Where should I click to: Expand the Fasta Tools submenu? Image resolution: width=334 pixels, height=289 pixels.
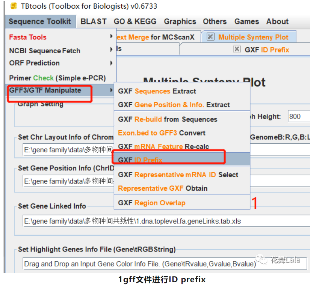point(61,37)
